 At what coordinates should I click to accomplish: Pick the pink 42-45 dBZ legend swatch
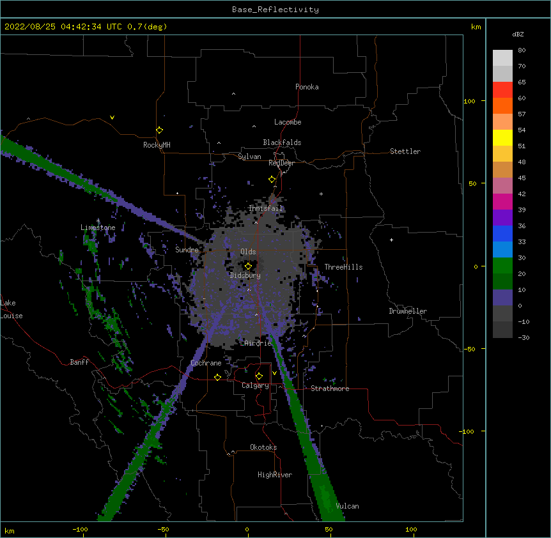pos(502,186)
